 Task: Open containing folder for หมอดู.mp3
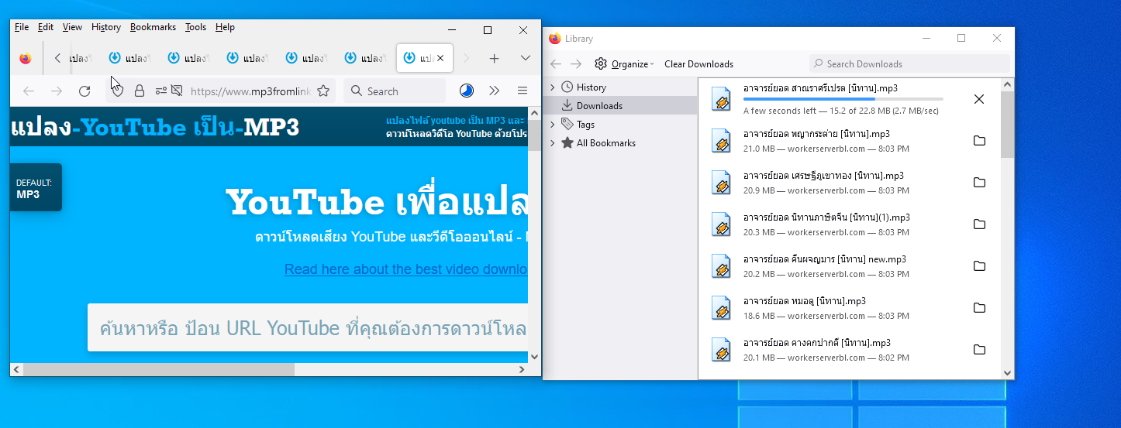979,308
